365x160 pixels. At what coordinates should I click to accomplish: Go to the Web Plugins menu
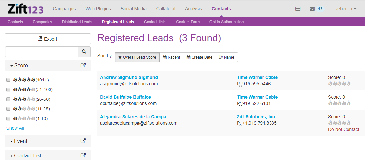(98, 9)
